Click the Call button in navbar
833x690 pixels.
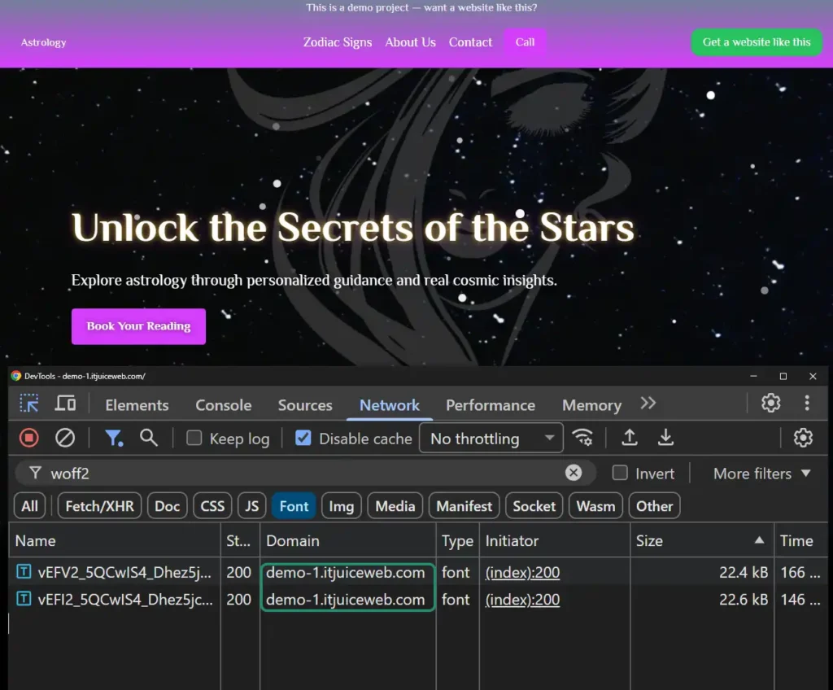pyautogui.click(x=525, y=42)
